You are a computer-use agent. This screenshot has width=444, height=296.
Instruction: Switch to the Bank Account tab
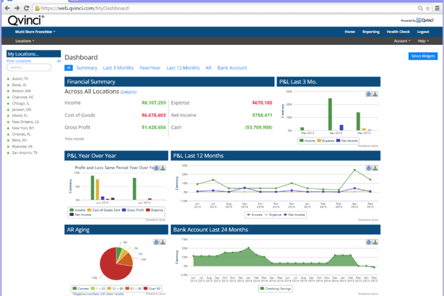(x=232, y=68)
